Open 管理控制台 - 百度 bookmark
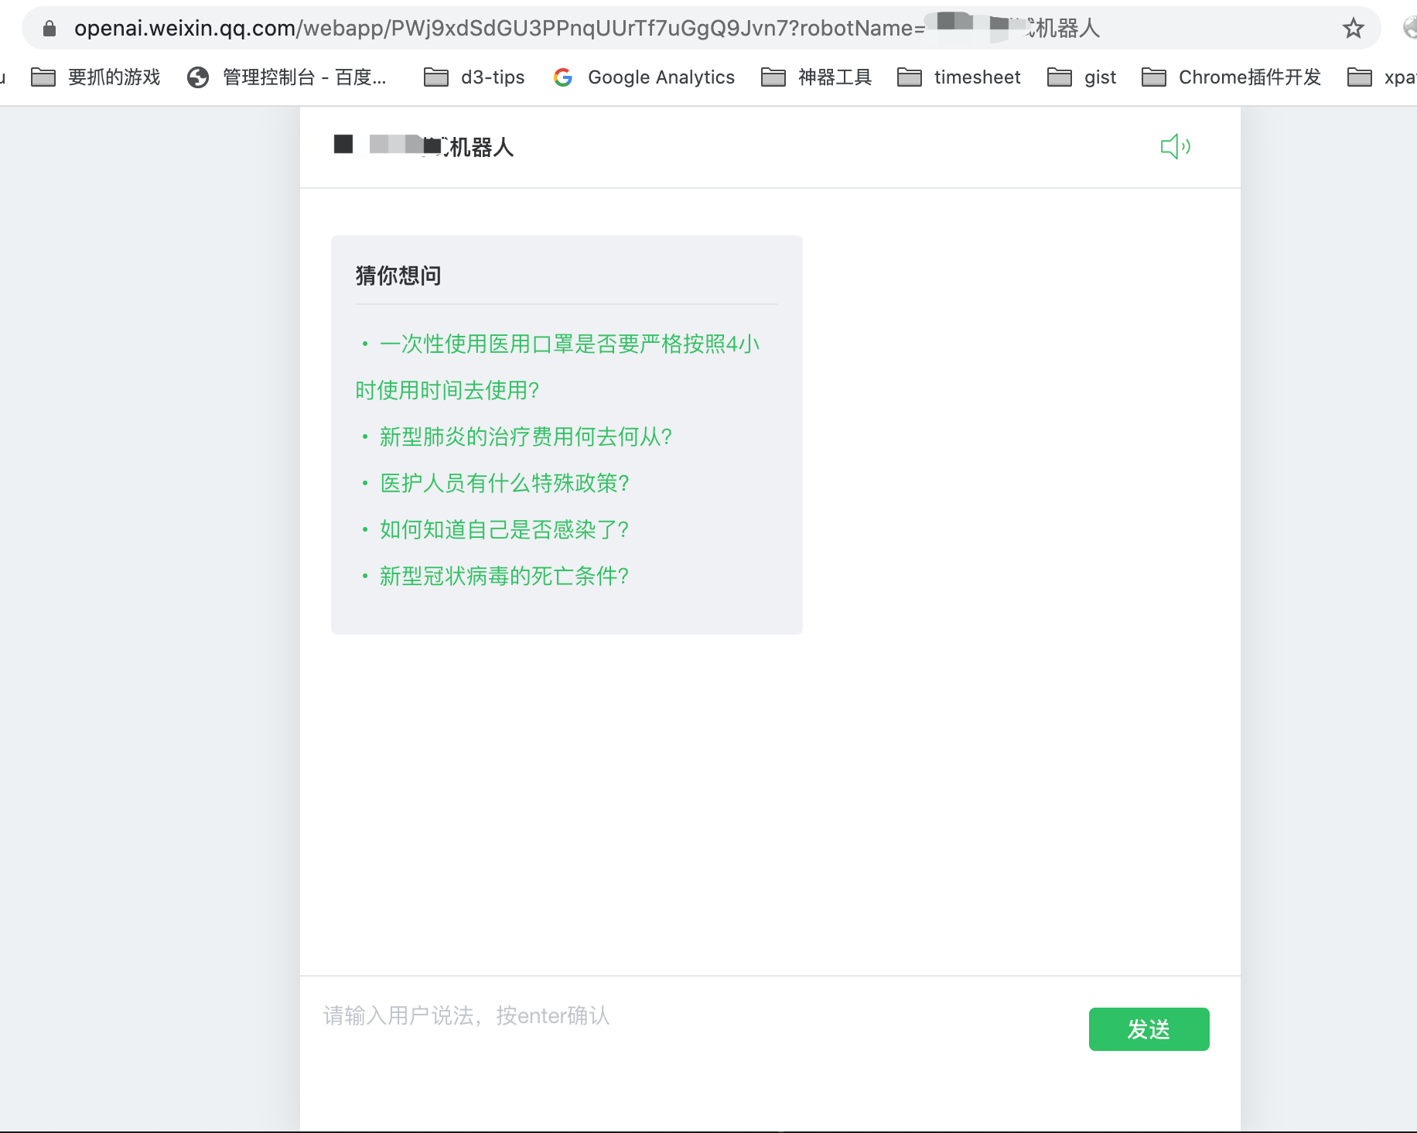 pyautogui.click(x=287, y=77)
